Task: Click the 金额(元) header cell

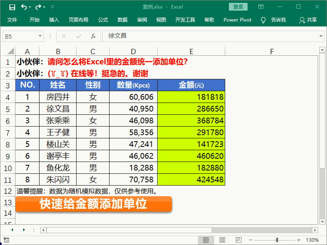Action: pyautogui.click(x=191, y=85)
